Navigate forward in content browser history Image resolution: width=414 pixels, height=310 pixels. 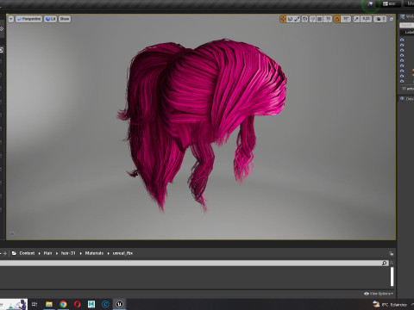5,253
